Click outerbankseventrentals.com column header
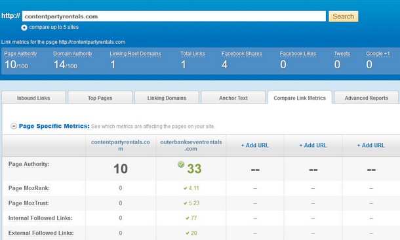Screen dimensions: 400x240 [191, 146]
